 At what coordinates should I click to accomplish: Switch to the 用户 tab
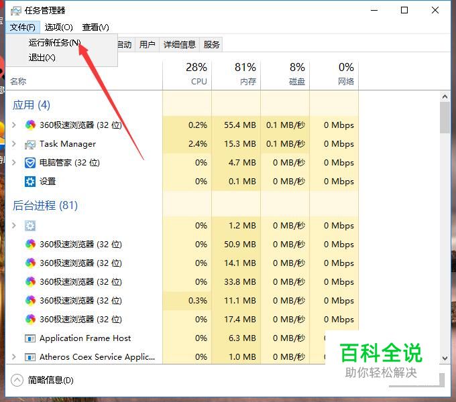[x=147, y=45]
